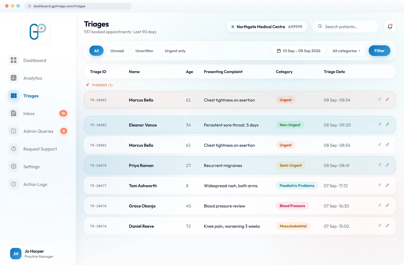
Task: Click the Analytics chart icon
Action: [x=14, y=78]
